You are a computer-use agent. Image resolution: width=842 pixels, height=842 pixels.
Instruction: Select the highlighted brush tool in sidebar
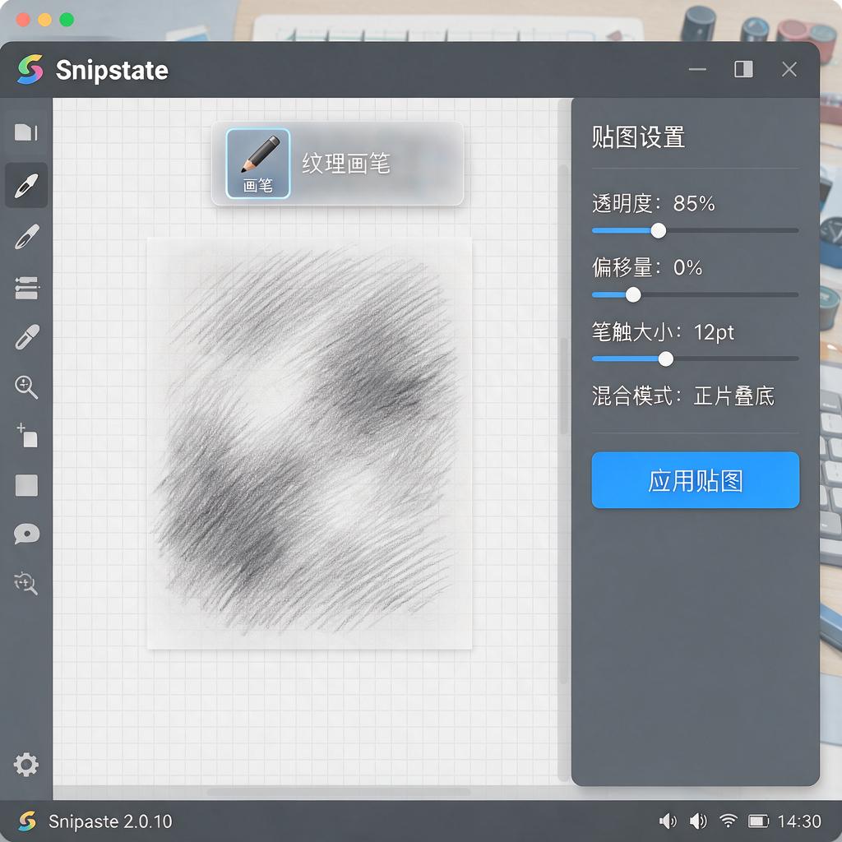click(x=26, y=185)
